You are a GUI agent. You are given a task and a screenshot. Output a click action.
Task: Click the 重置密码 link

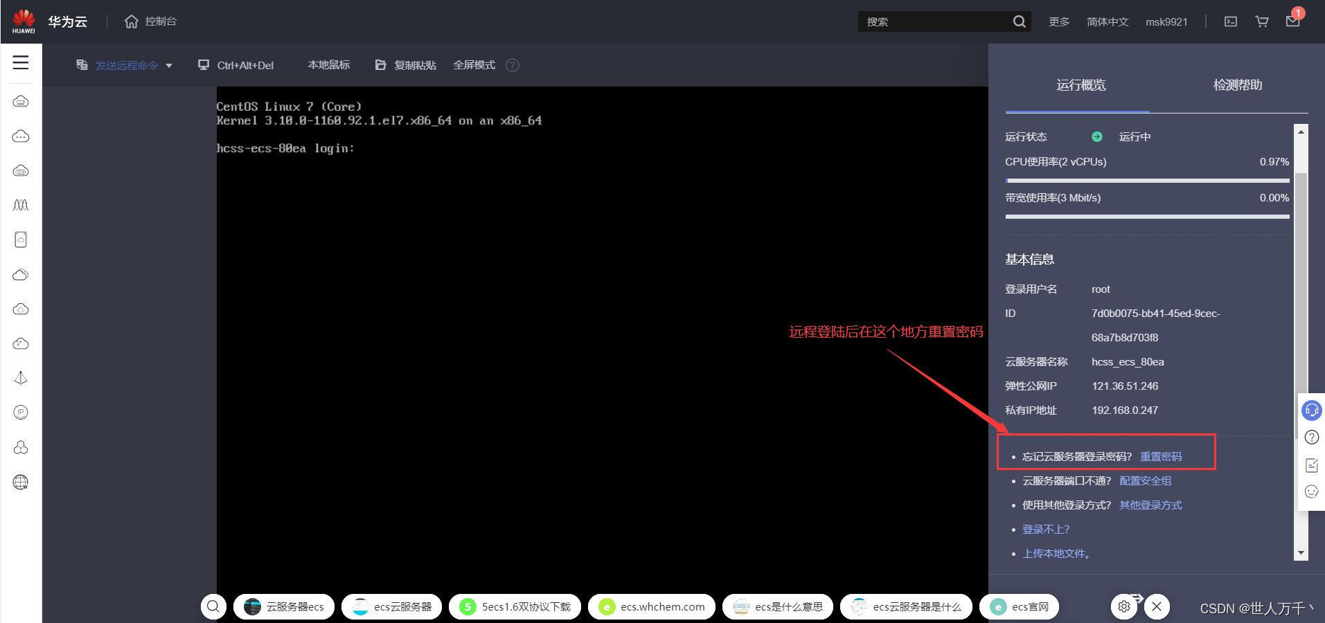pos(1161,456)
